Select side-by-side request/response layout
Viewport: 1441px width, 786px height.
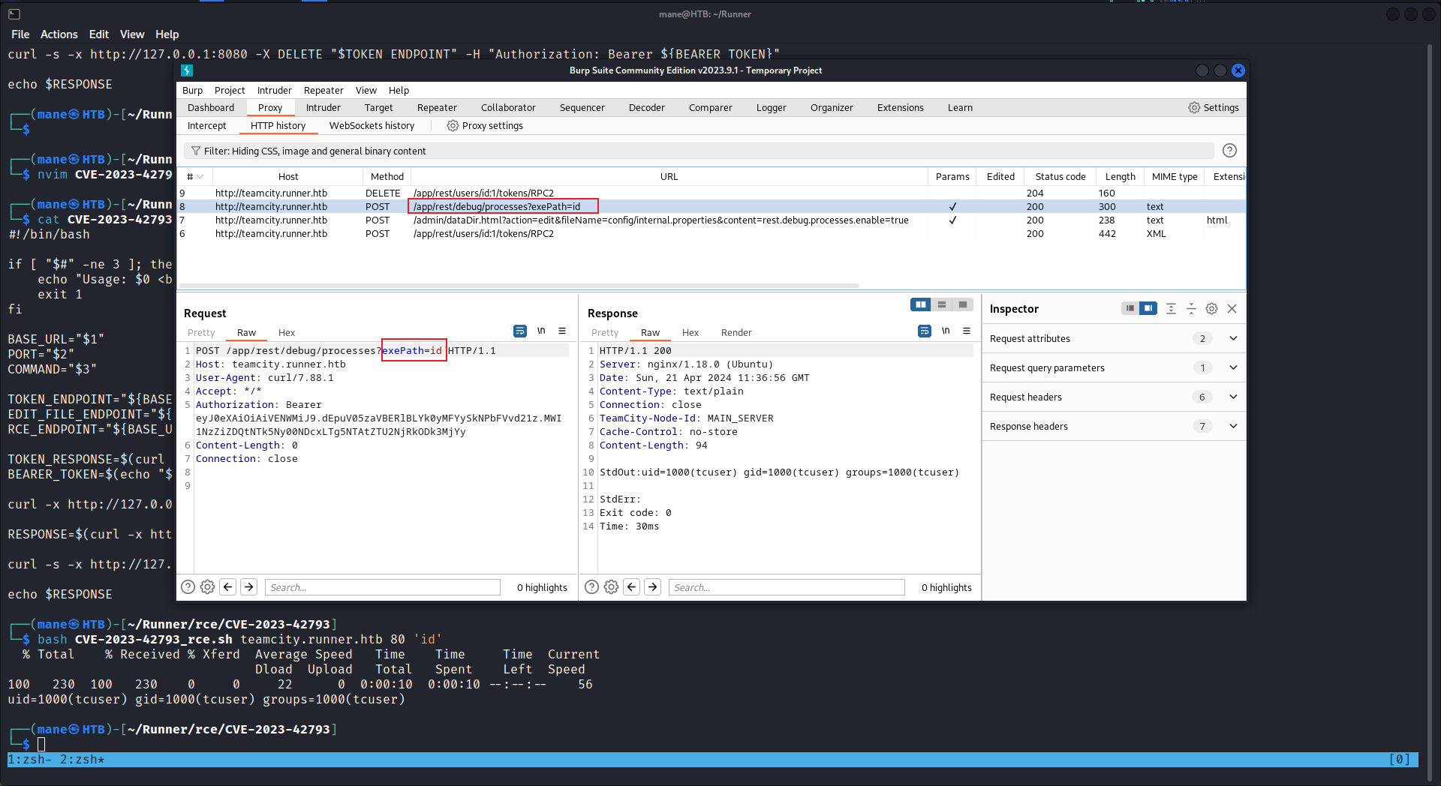(920, 304)
